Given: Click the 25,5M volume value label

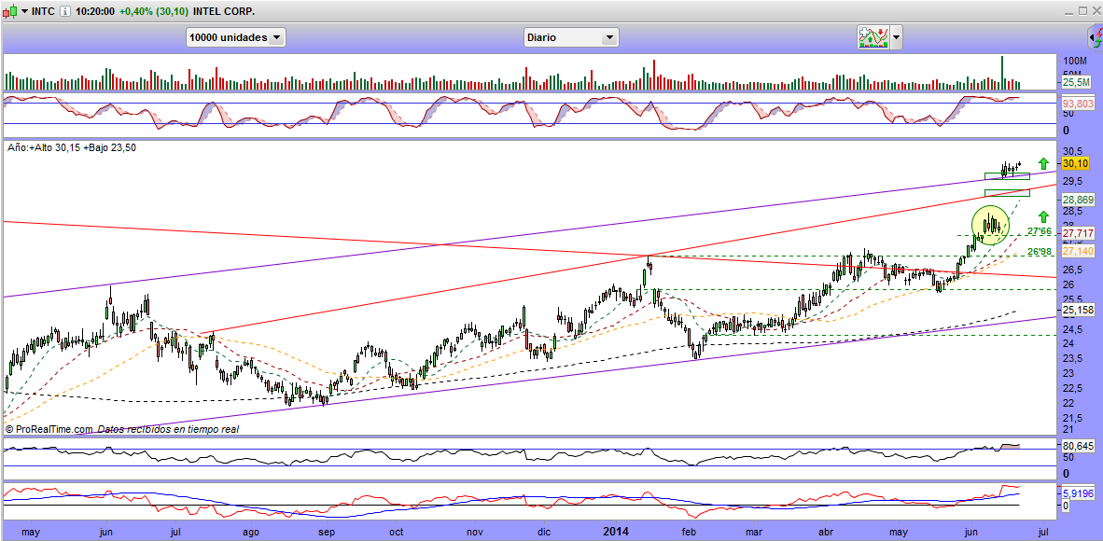Looking at the screenshot, I should click(x=1076, y=82).
